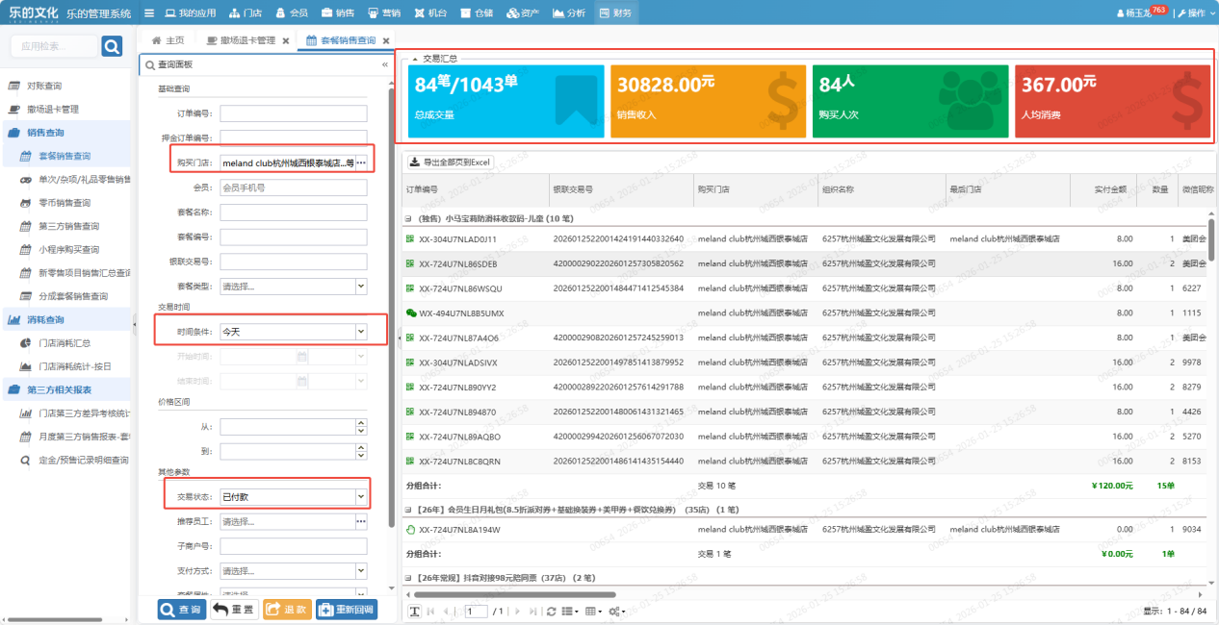Click the T text icon in pager
1219x625 pixels.
point(414,612)
